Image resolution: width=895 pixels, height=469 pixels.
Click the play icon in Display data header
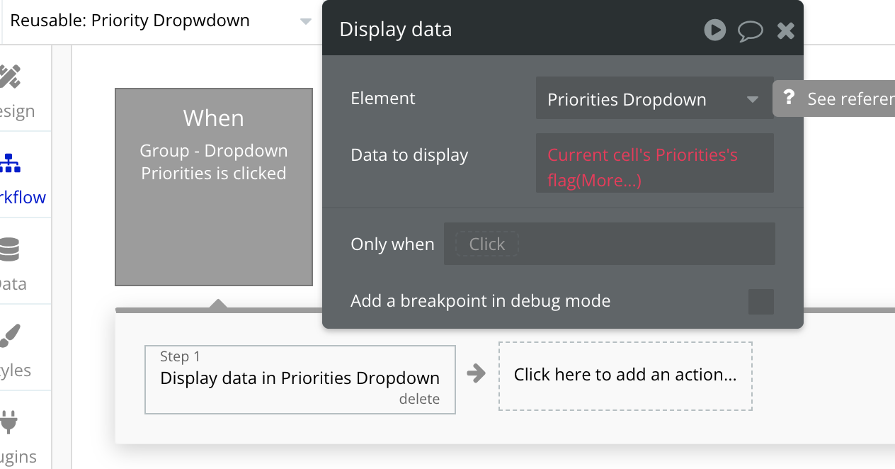(x=714, y=30)
